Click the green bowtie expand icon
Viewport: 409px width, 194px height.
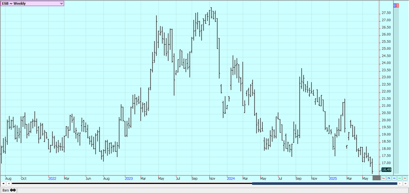pos(400,178)
